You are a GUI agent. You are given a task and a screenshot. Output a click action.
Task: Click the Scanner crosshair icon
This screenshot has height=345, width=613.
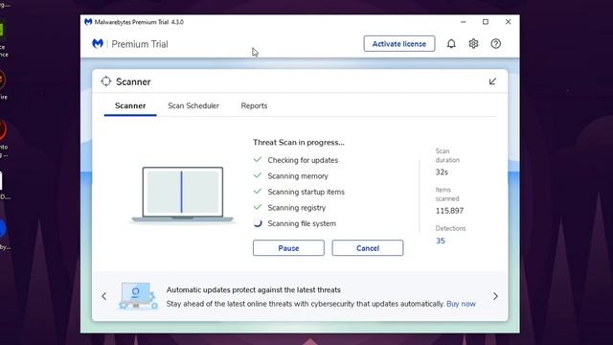[106, 81]
